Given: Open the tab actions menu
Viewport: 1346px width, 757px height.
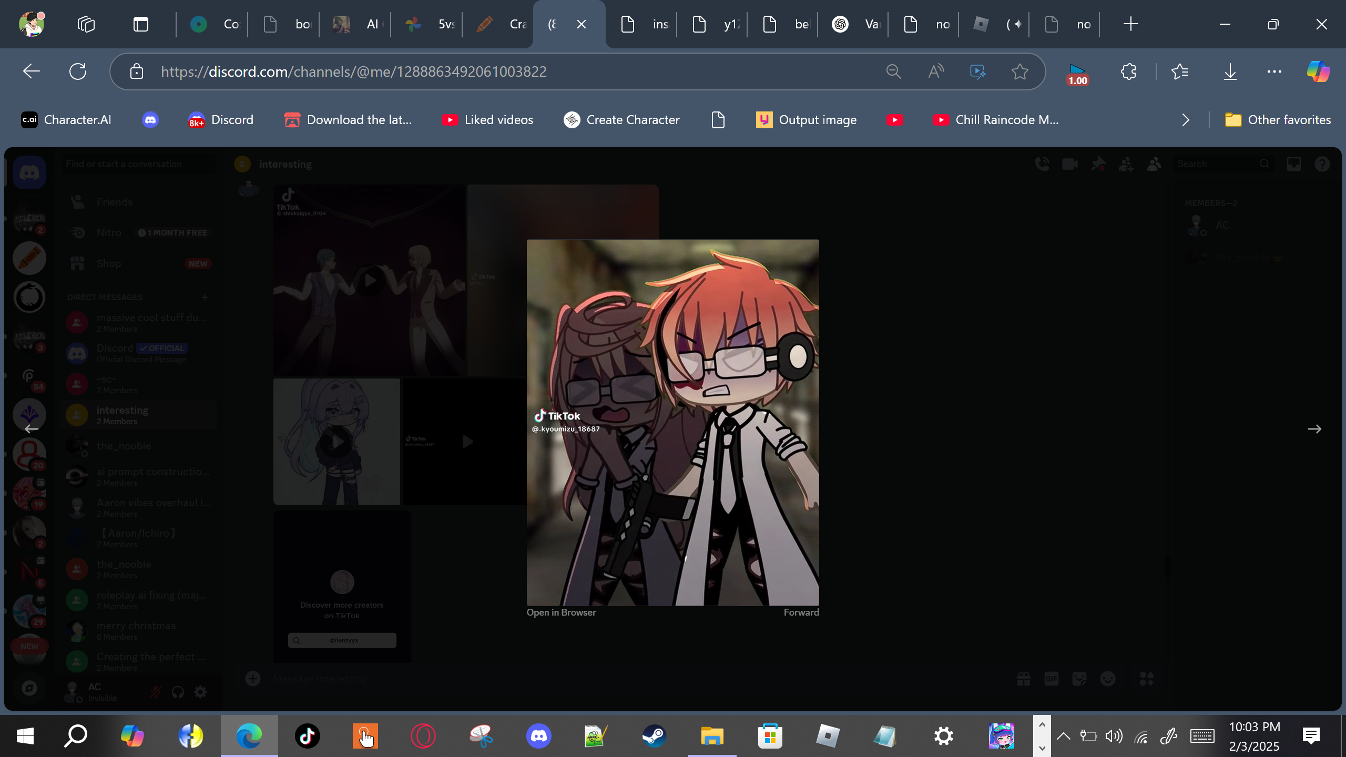Looking at the screenshot, I should click(x=141, y=24).
